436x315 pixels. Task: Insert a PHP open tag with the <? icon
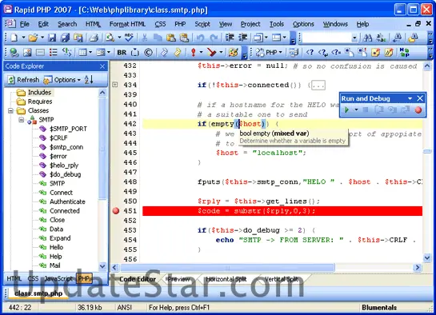[x=310, y=52]
